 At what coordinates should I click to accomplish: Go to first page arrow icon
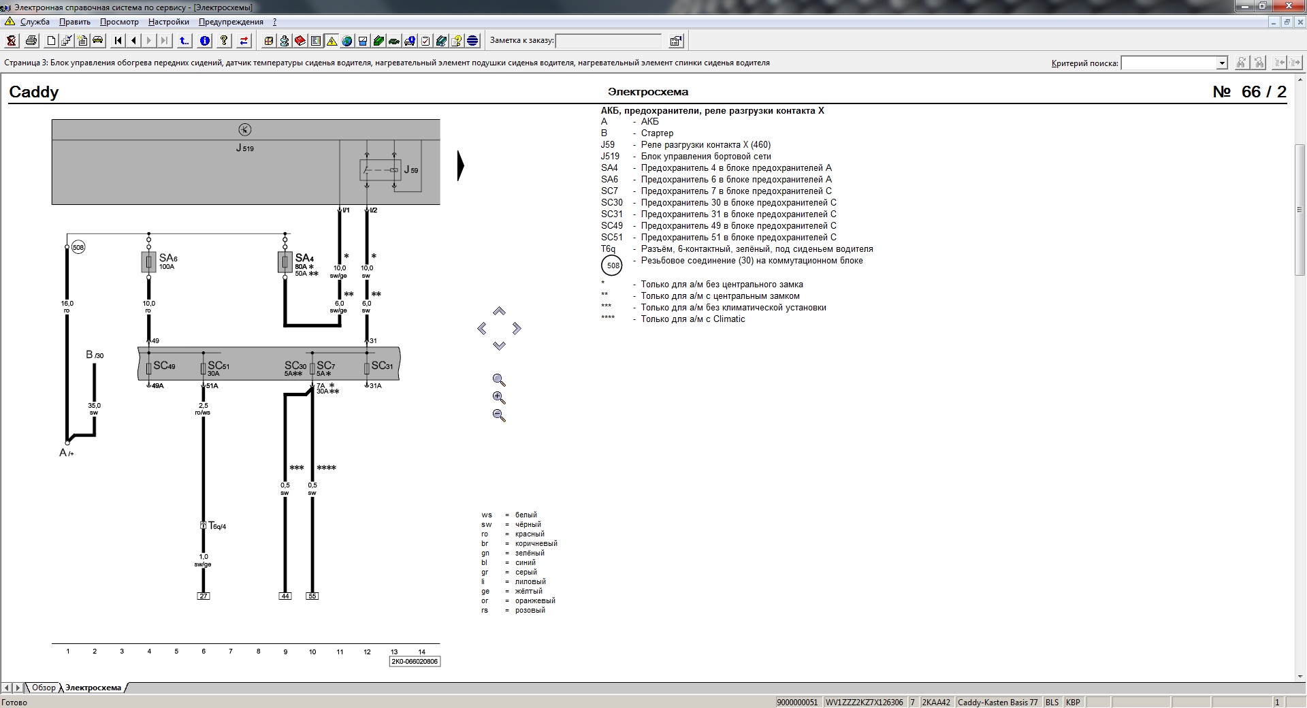(118, 41)
